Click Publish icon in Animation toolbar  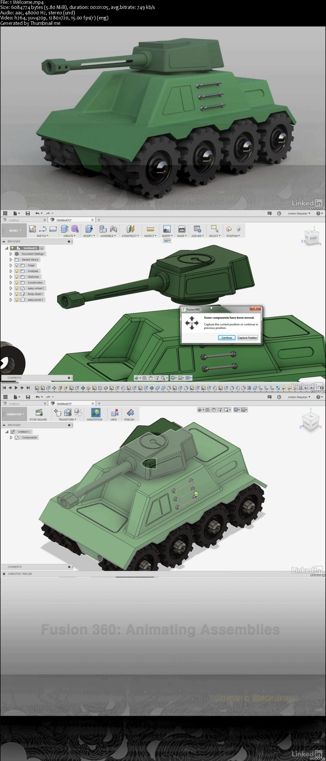[x=130, y=413]
